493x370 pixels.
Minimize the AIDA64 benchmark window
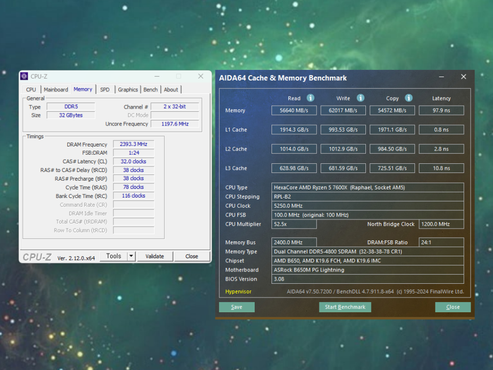point(441,77)
